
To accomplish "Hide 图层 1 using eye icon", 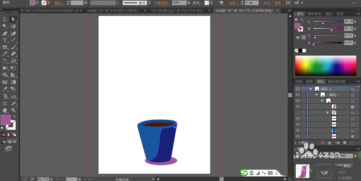I will (297, 89).
